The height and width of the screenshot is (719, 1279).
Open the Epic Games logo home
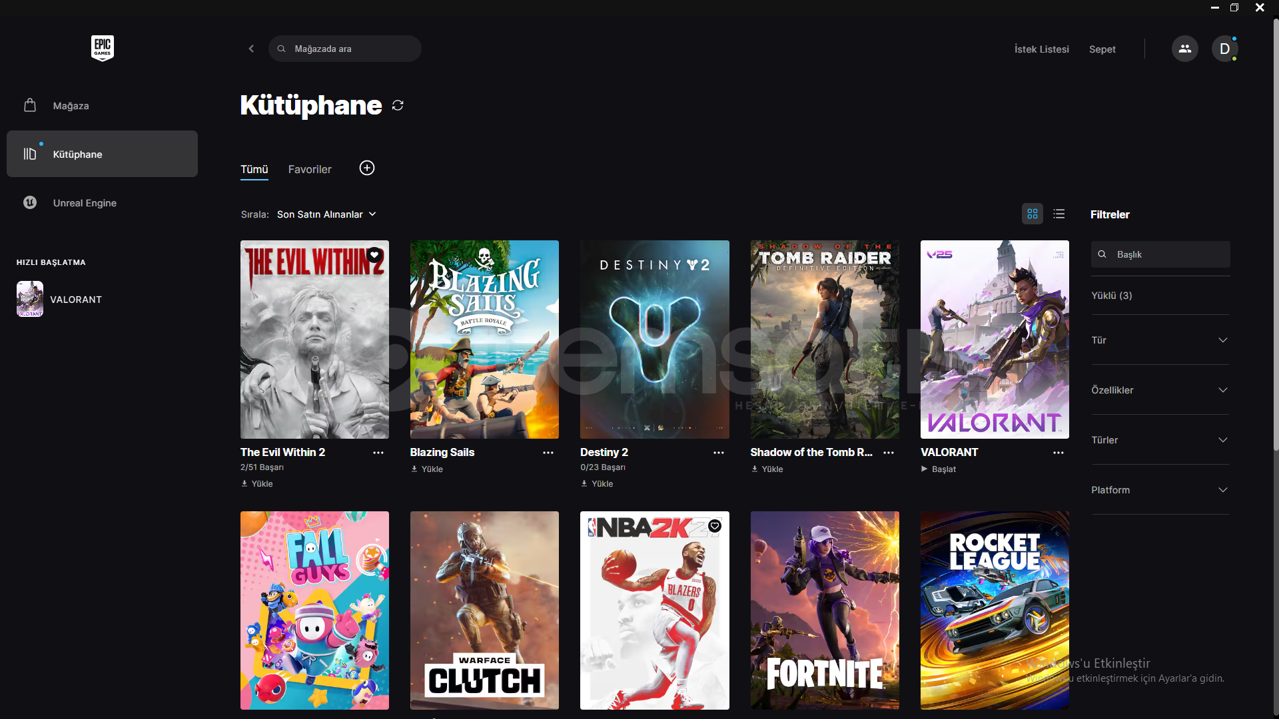(103, 48)
